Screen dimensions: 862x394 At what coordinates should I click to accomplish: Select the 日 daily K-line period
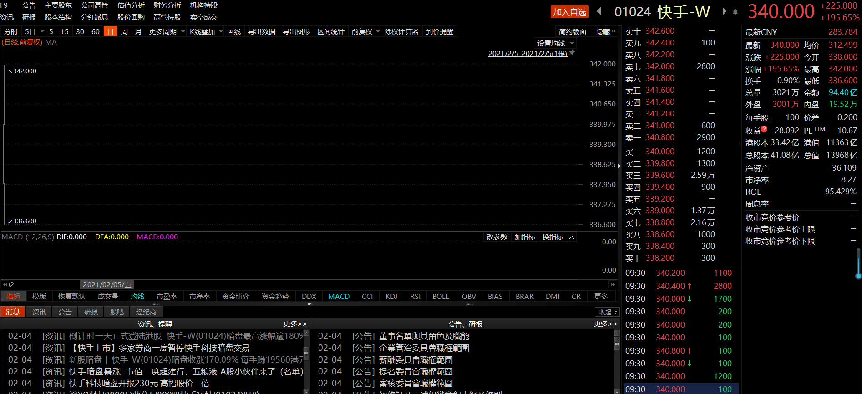(110, 31)
